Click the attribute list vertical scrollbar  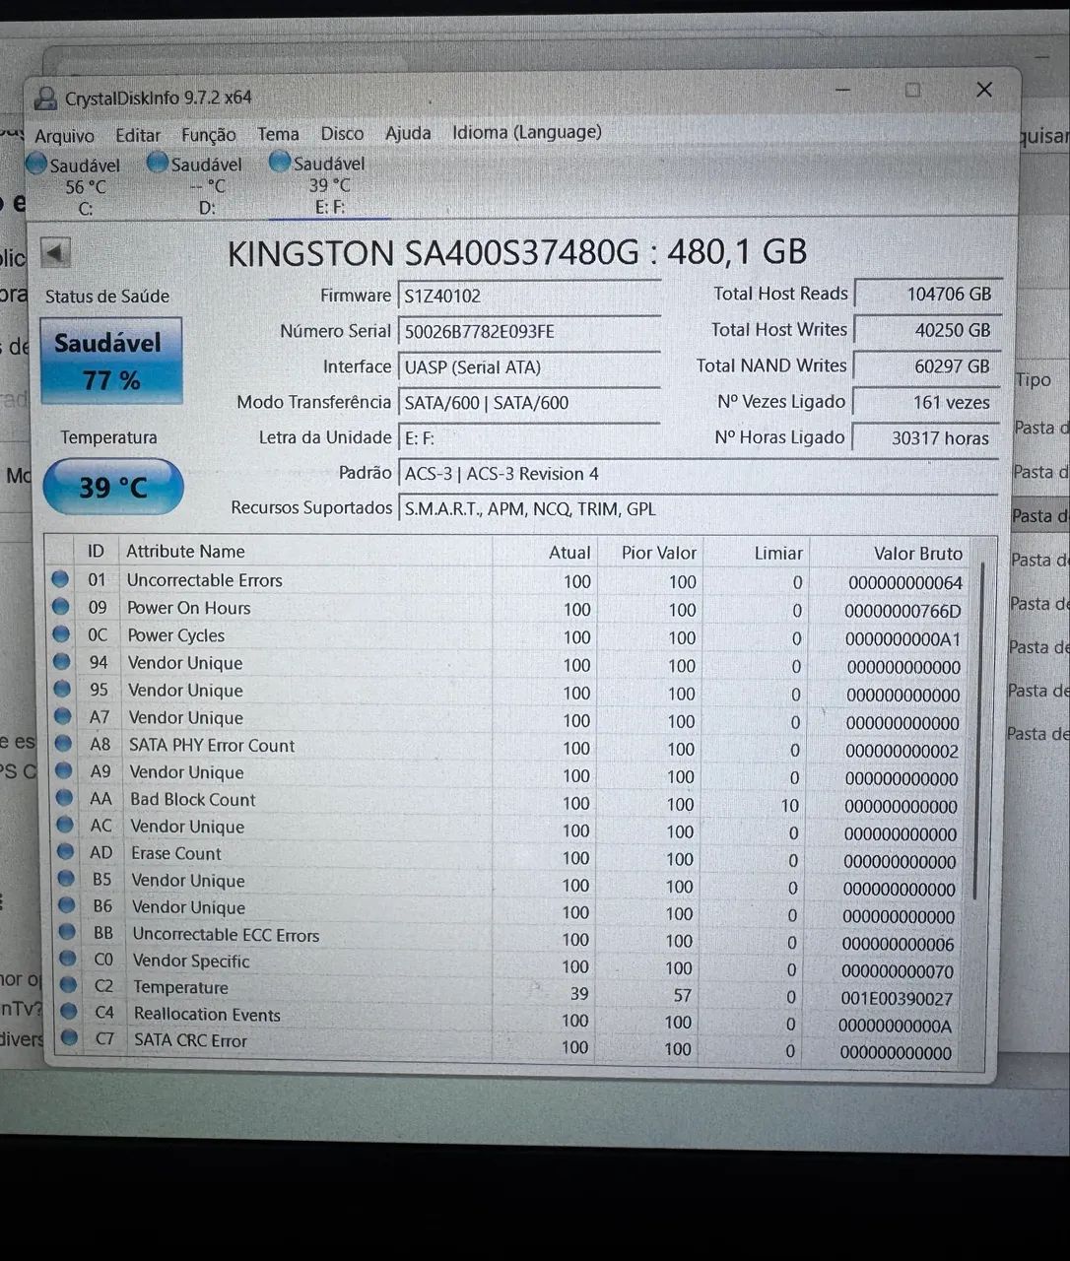pos(977,729)
